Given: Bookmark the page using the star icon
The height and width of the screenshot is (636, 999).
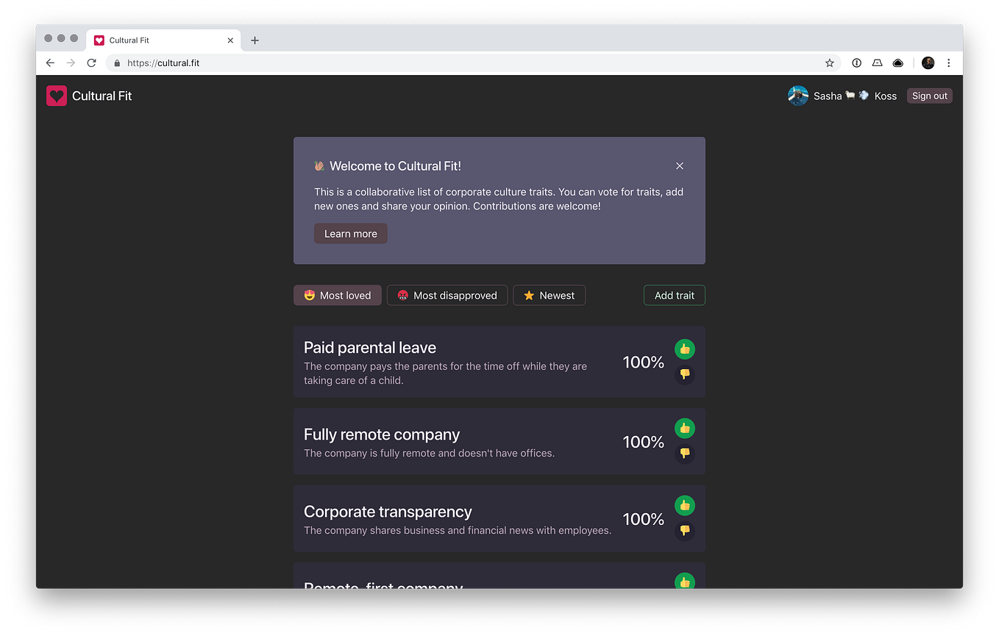Looking at the screenshot, I should 830,62.
